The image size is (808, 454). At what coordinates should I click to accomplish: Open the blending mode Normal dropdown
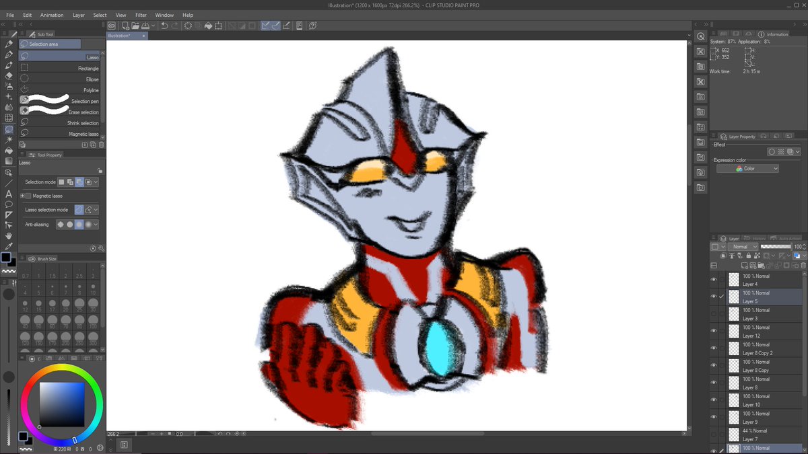(x=742, y=247)
